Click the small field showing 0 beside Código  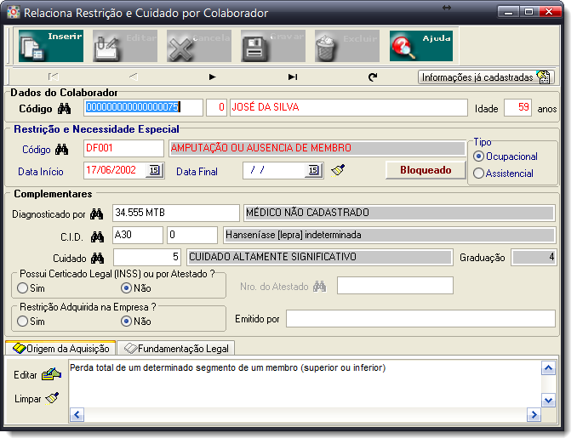(216, 107)
